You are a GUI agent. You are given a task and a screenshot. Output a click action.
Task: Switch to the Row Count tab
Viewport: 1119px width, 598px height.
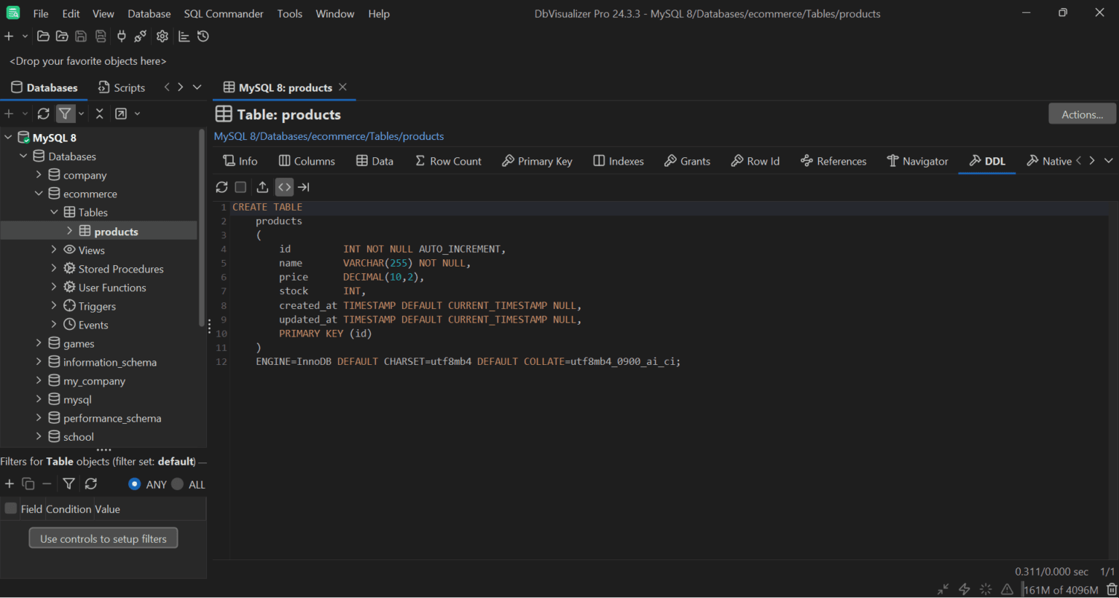[448, 161]
